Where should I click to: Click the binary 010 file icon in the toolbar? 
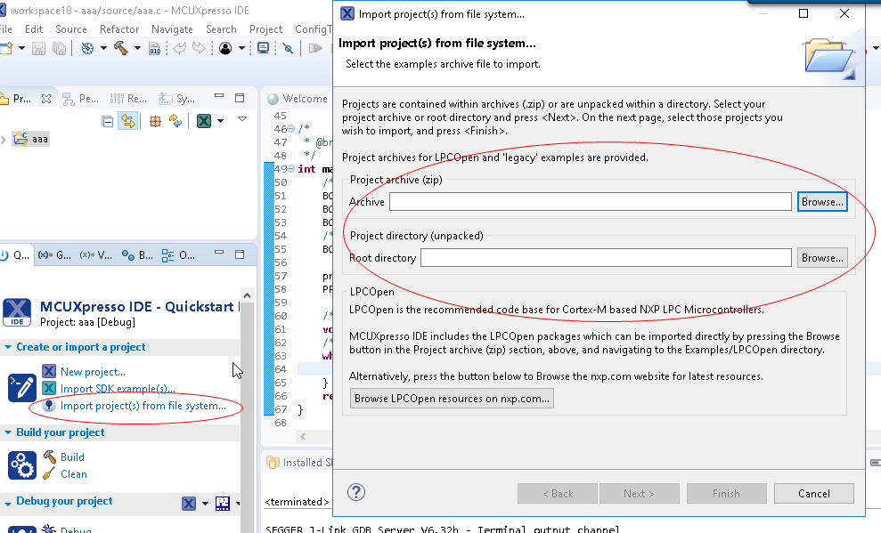(154, 49)
